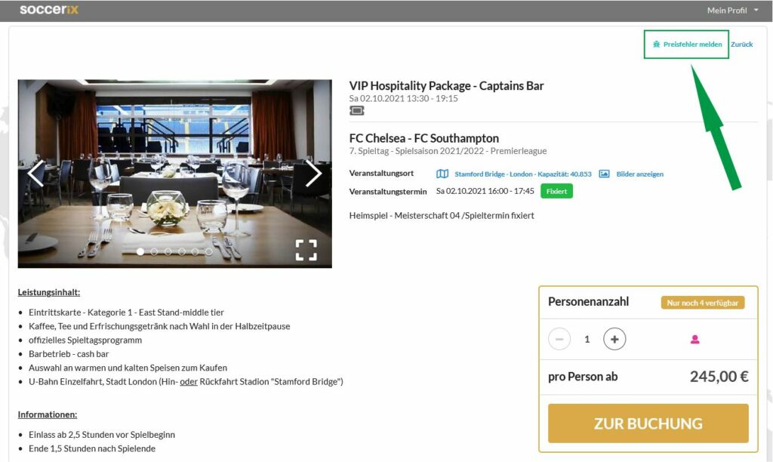Click the picture icon before Bilder anzeigen
Viewport: 773px width, 462px height.
pyautogui.click(x=604, y=174)
